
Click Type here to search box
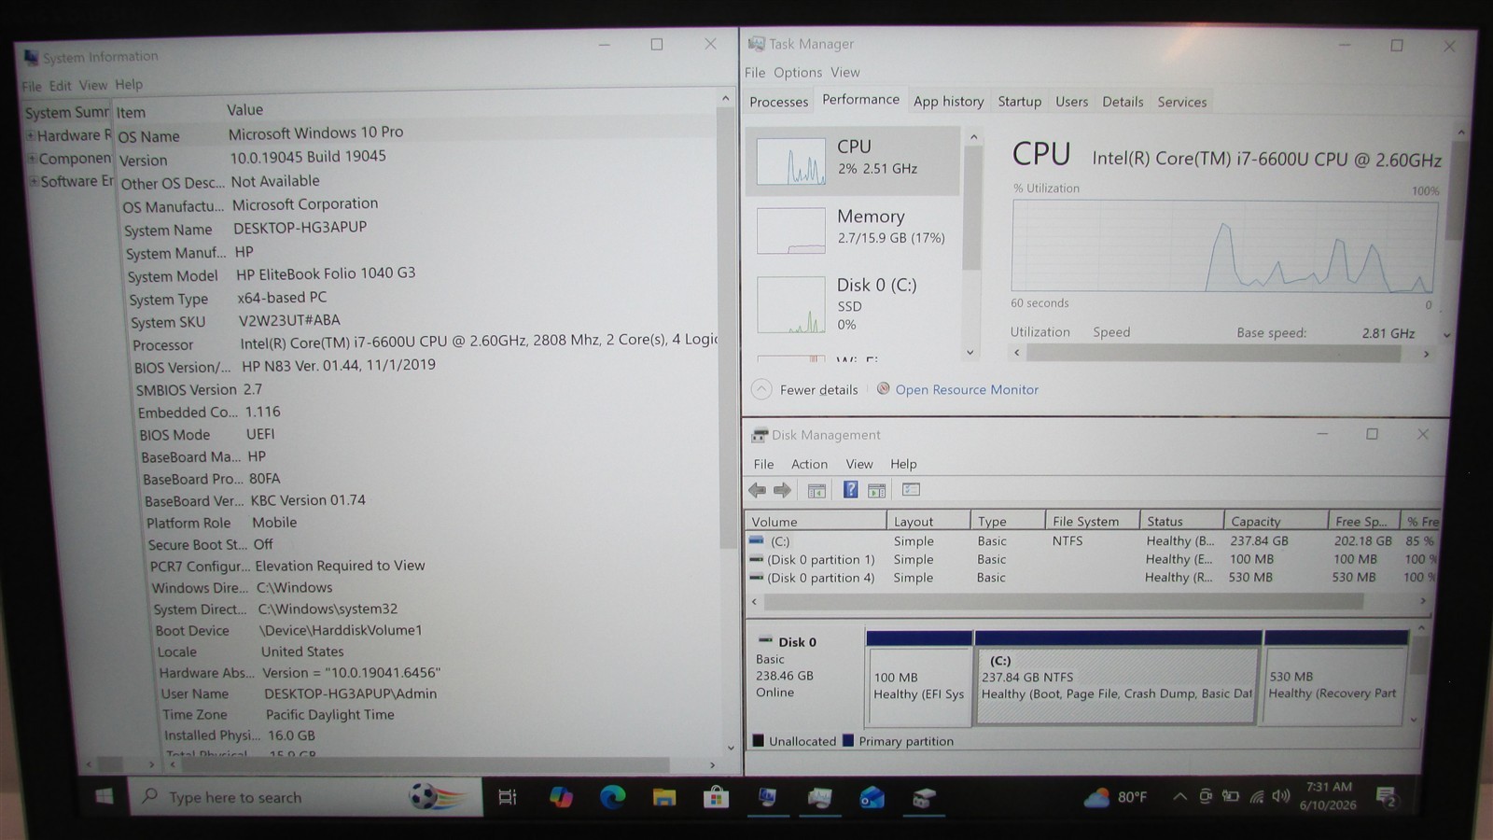tap(303, 797)
